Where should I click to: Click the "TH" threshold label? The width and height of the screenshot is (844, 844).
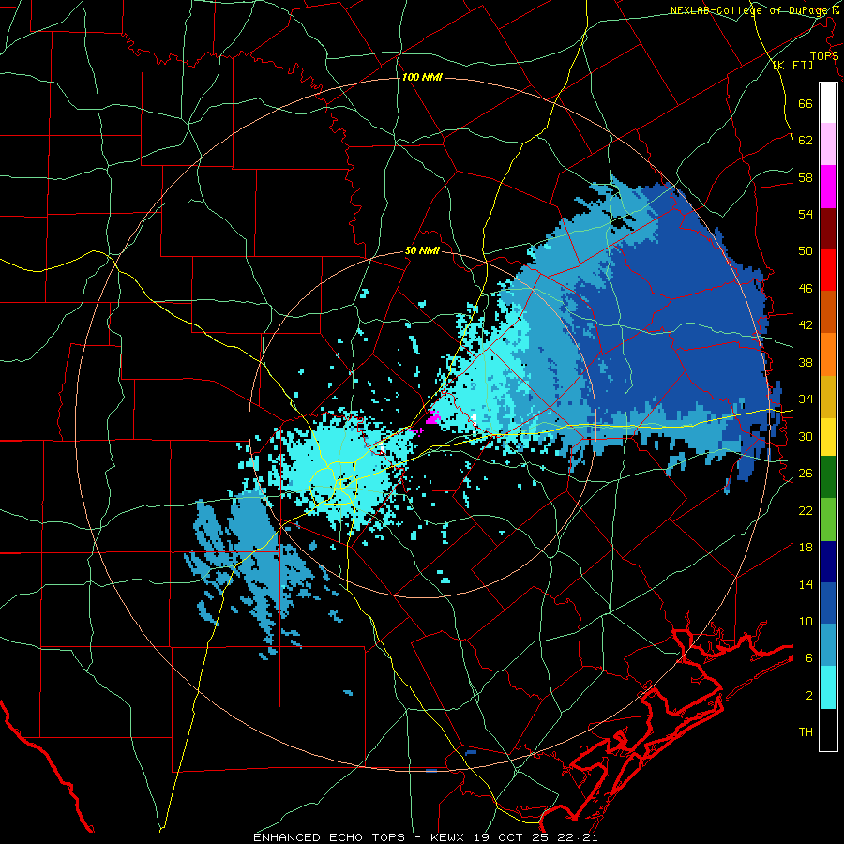coord(806,732)
